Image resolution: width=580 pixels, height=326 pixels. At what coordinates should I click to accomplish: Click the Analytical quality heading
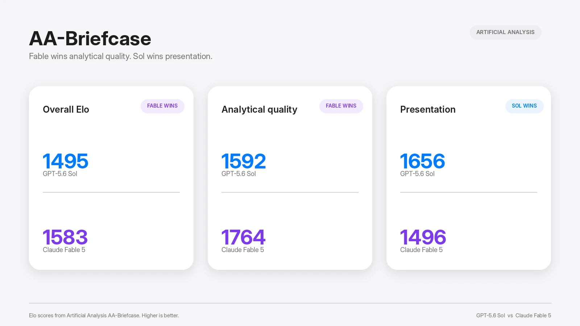click(x=260, y=109)
